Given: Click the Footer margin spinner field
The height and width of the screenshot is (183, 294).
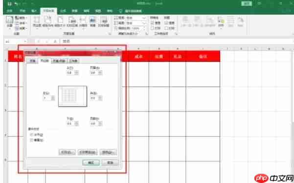Looking at the screenshot, I should (96, 124).
